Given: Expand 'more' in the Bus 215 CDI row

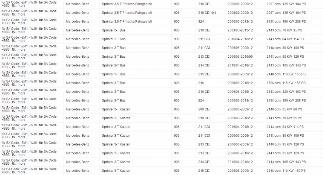Looking at the screenshot, I should click(21, 76).
